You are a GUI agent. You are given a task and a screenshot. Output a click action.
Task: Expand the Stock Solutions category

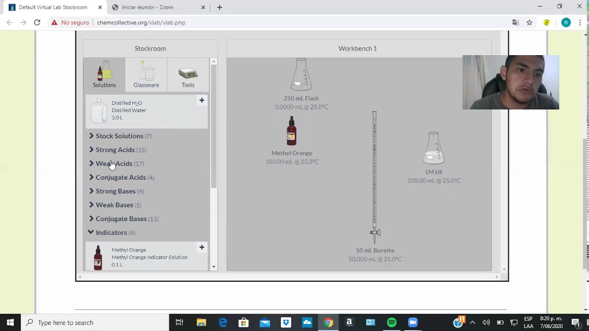pyautogui.click(x=120, y=136)
